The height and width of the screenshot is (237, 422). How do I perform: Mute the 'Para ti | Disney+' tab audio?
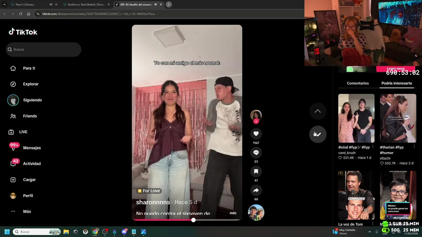tap(51, 5)
